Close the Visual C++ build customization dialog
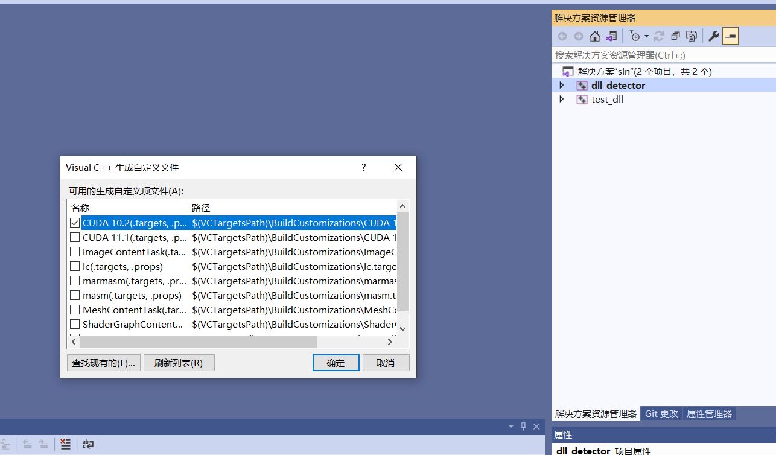The image size is (776, 455). [398, 167]
